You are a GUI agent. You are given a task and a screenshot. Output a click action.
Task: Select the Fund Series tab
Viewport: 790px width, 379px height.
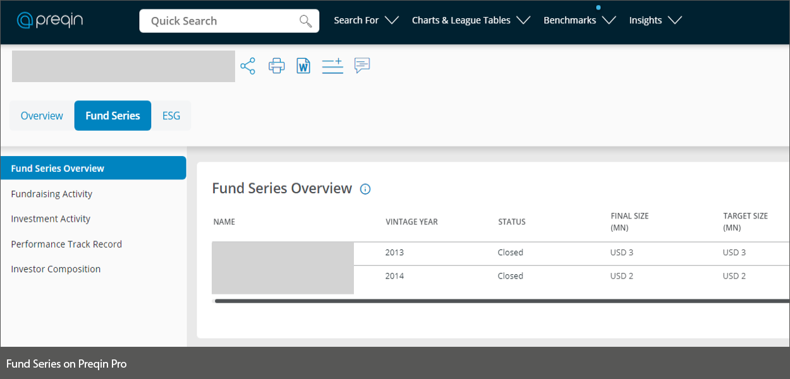click(112, 116)
